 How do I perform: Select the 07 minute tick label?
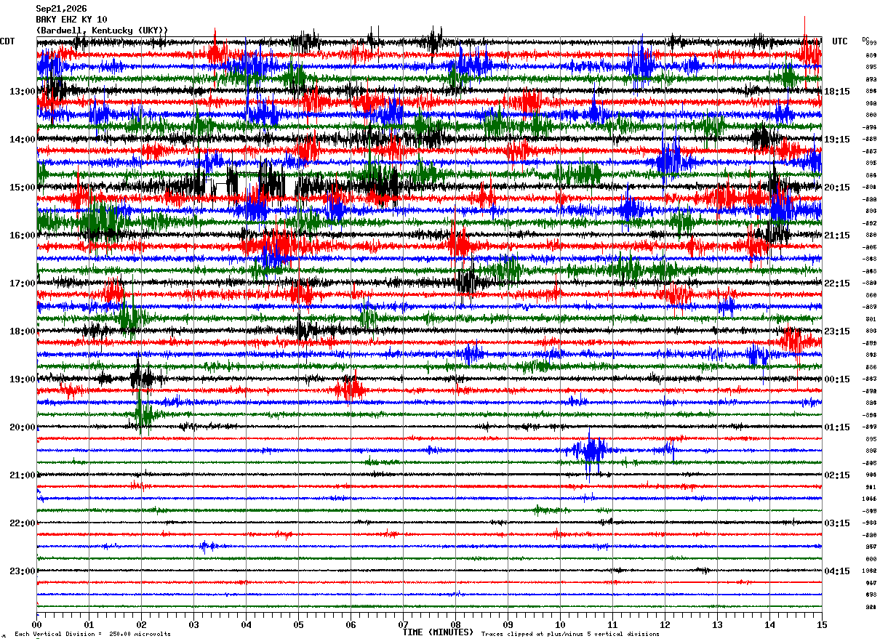[403, 624]
